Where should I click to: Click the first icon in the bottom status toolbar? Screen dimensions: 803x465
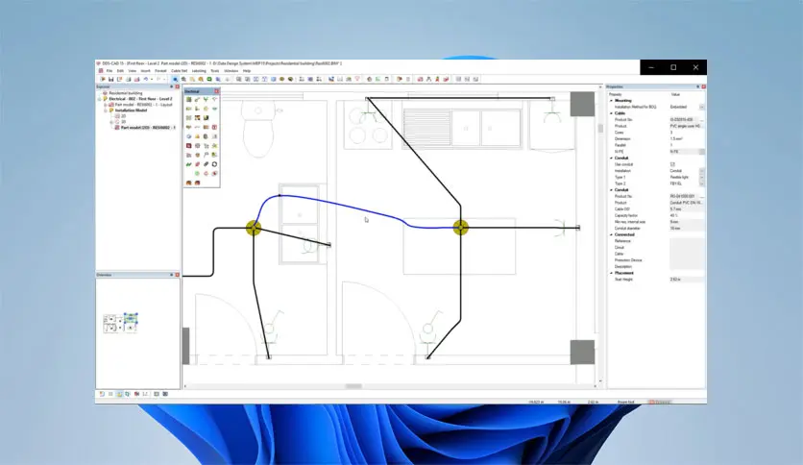click(102, 394)
